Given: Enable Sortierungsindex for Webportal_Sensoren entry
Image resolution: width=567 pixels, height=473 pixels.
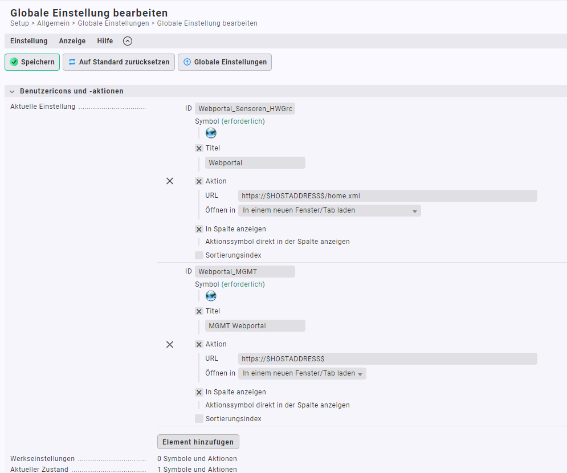Looking at the screenshot, I should coord(199,255).
